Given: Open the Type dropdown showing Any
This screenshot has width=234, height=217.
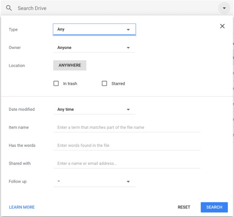Looking at the screenshot, I should 94,29.
